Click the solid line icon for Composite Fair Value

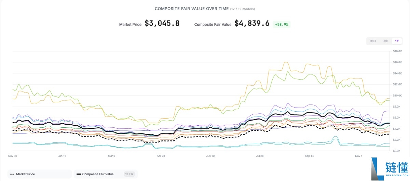click(x=79, y=174)
